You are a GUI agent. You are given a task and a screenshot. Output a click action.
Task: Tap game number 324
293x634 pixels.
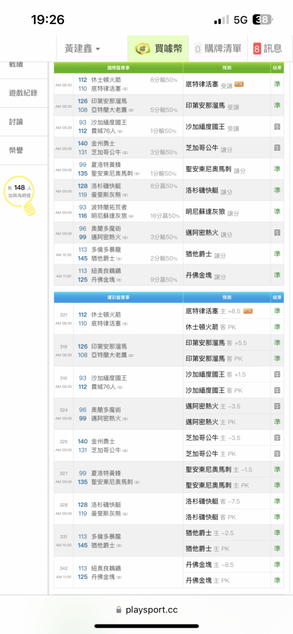[63, 410]
